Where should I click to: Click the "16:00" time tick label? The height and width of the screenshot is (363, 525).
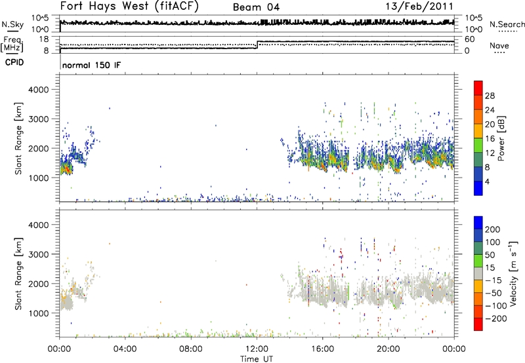click(x=322, y=349)
